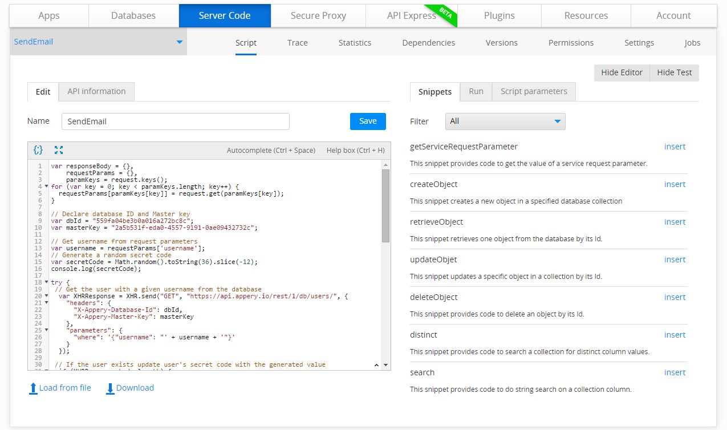The height and width of the screenshot is (430, 727).
Task: Insert the updateObjet snippet
Action: (x=675, y=259)
